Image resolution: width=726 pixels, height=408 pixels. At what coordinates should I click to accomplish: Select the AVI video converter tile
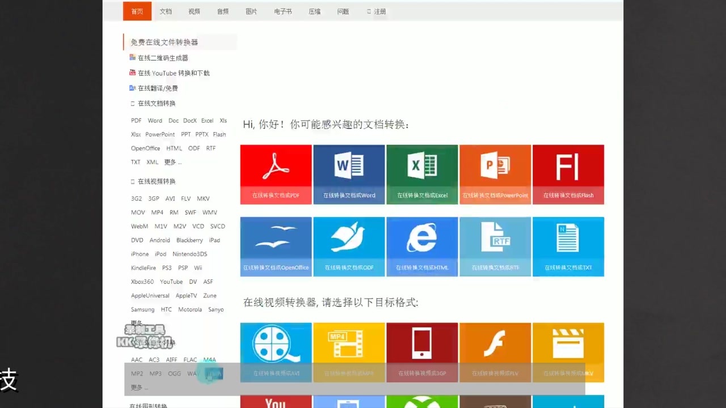coord(276,352)
